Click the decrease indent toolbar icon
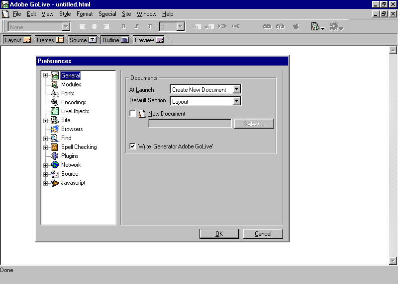 tap(235, 26)
